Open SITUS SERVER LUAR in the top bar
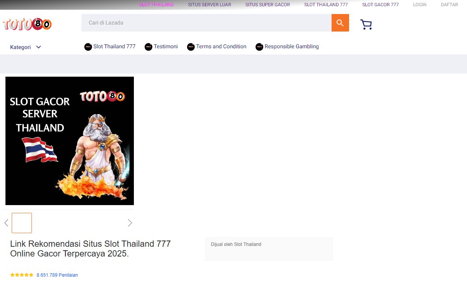This screenshot has width=467, height=288. pyautogui.click(x=209, y=5)
